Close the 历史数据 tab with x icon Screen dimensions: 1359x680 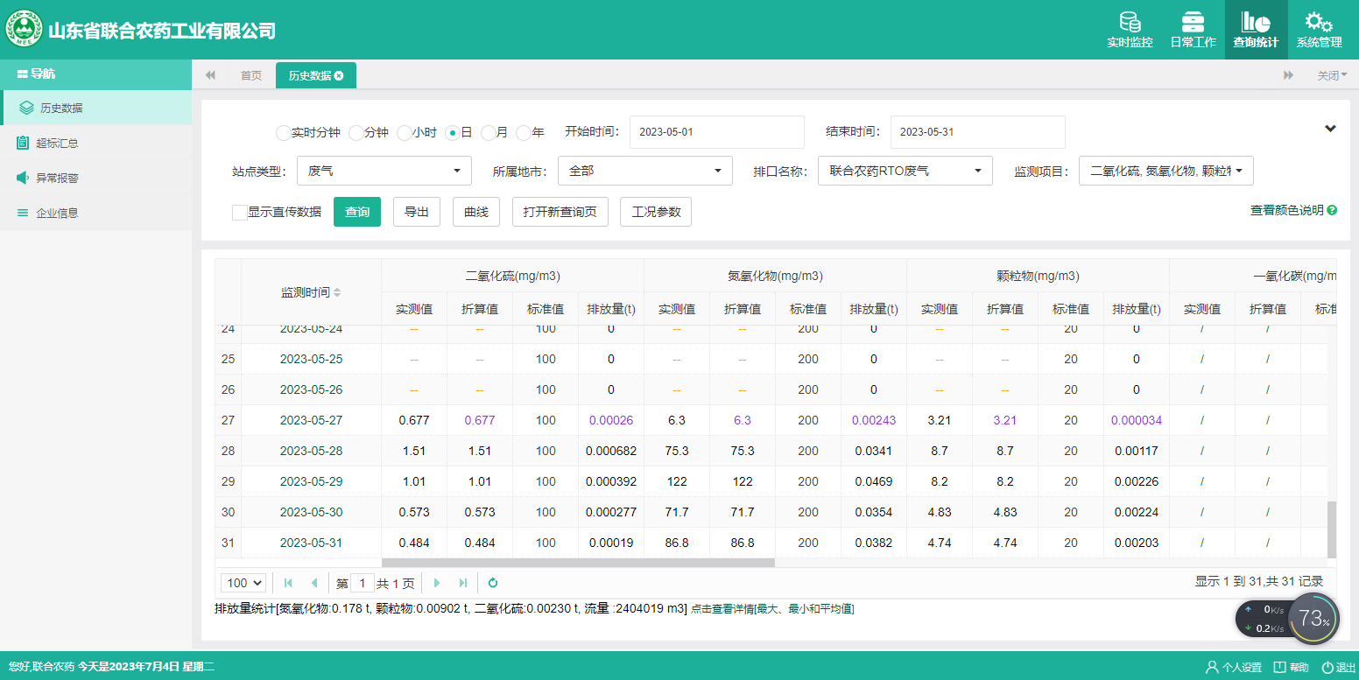coord(339,75)
